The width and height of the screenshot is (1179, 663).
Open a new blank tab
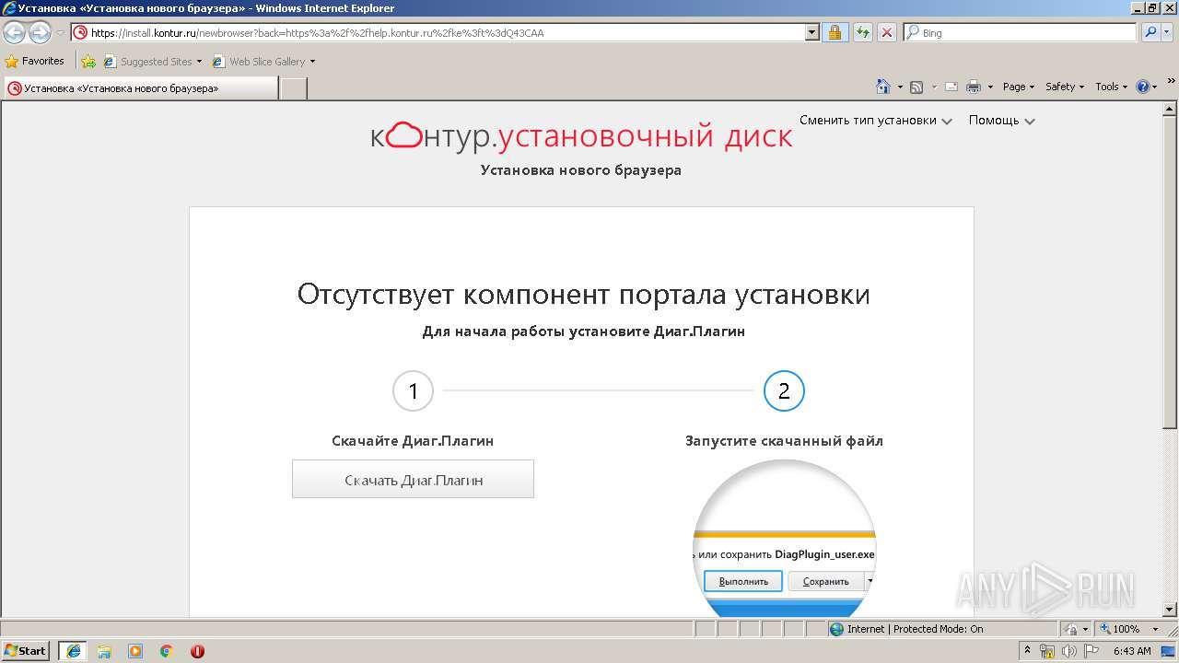tap(293, 88)
